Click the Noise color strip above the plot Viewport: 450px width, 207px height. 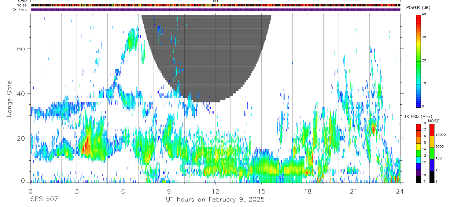pyautogui.click(x=215, y=5)
